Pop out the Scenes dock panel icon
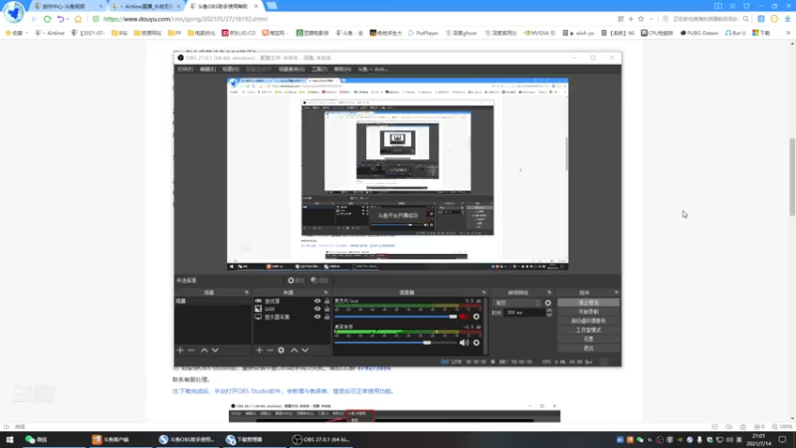The image size is (796, 448). [247, 293]
